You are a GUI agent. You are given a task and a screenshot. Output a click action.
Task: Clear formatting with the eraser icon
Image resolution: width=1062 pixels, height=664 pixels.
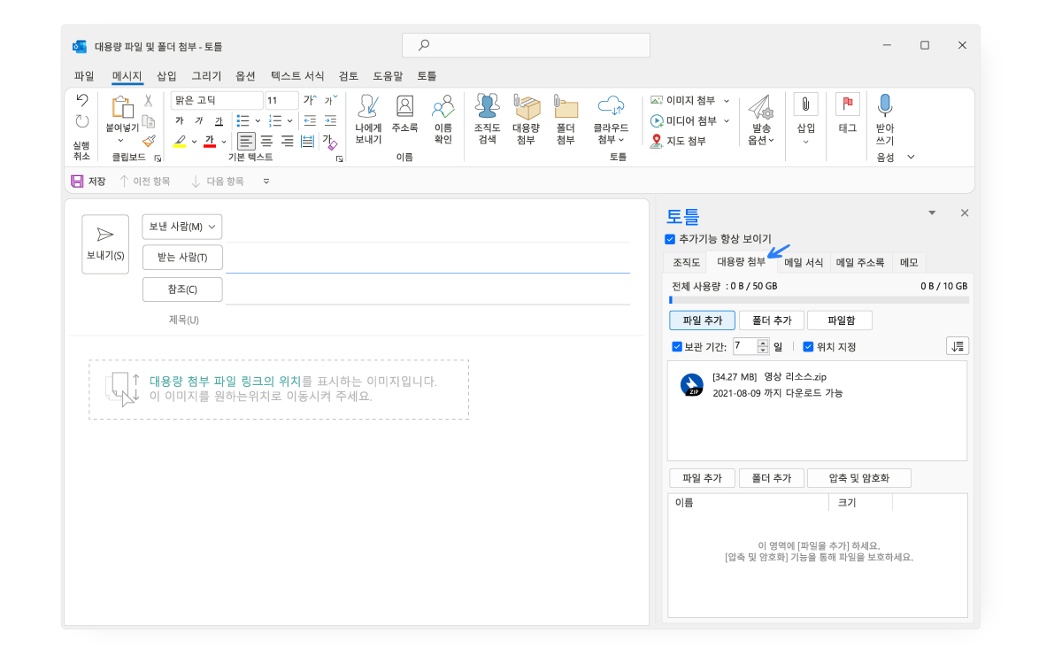(329, 142)
